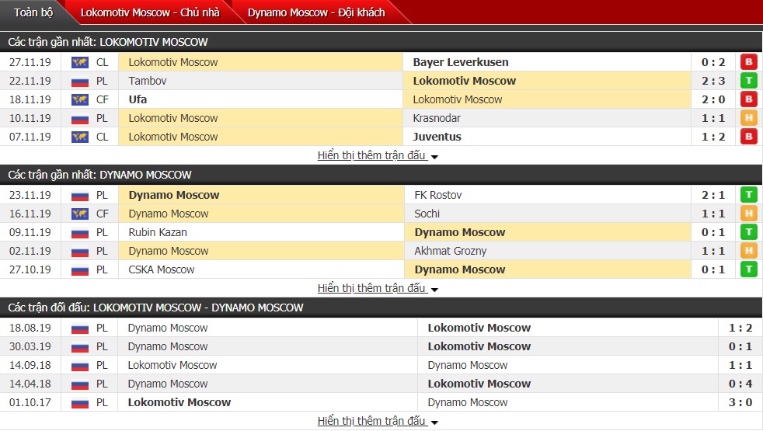The image size is (763, 431).
Task: Click red B badge for Juventus match
Action: (749, 137)
